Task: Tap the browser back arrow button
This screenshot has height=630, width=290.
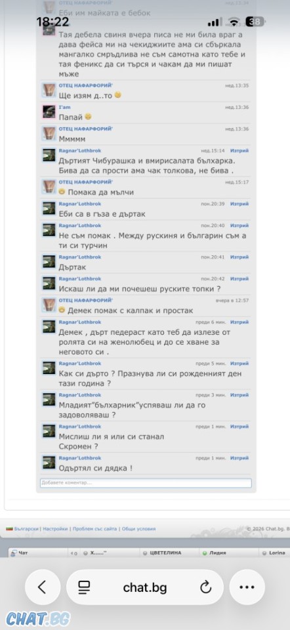Action: (43, 587)
